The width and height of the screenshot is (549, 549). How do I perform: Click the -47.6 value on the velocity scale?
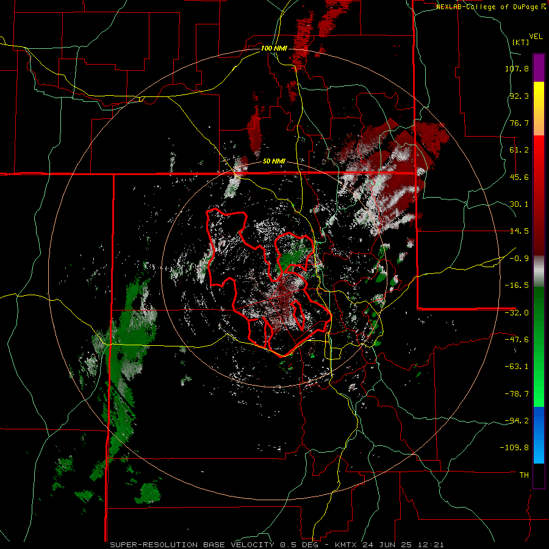(x=517, y=340)
